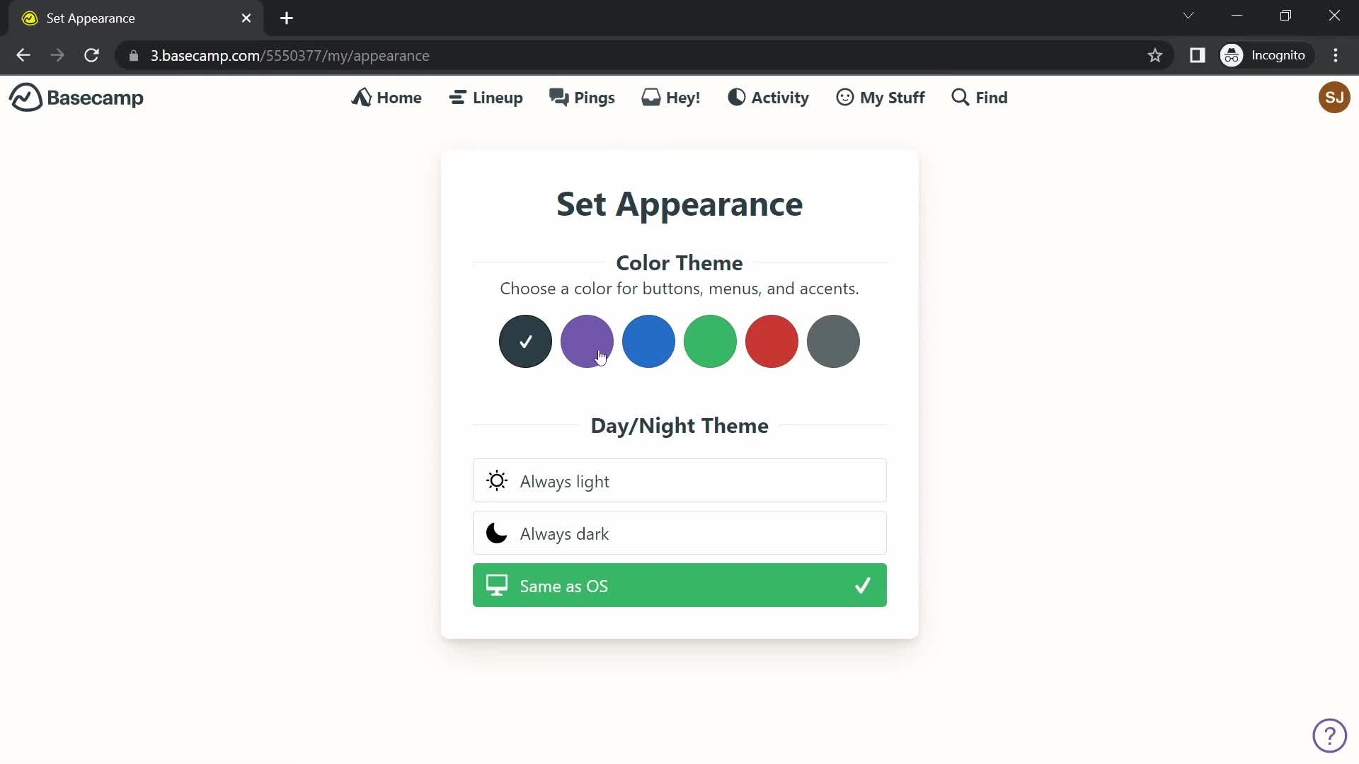Viewport: 1359px width, 764px height.
Task: Click the incognito user profile icon
Action: pyautogui.click(x=1232, y=55)
